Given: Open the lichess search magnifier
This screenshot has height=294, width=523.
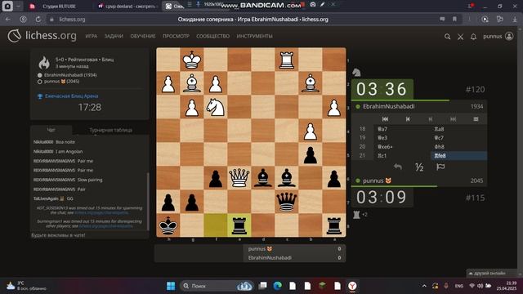Looking at the screenshot, I should [x=447, y=36].
